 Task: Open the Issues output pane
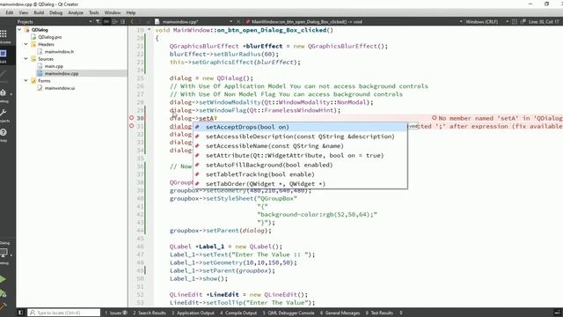coord(116,313)
